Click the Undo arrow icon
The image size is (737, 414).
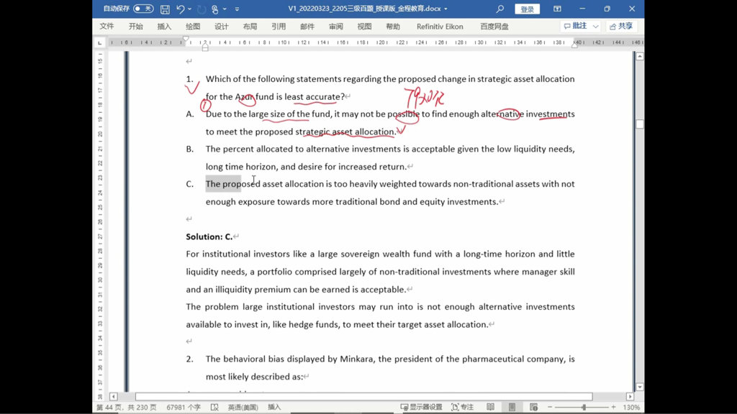click(x=180, y=9)
